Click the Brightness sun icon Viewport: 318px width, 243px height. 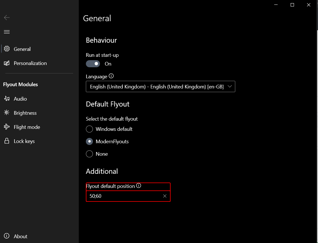pos(7,112)
